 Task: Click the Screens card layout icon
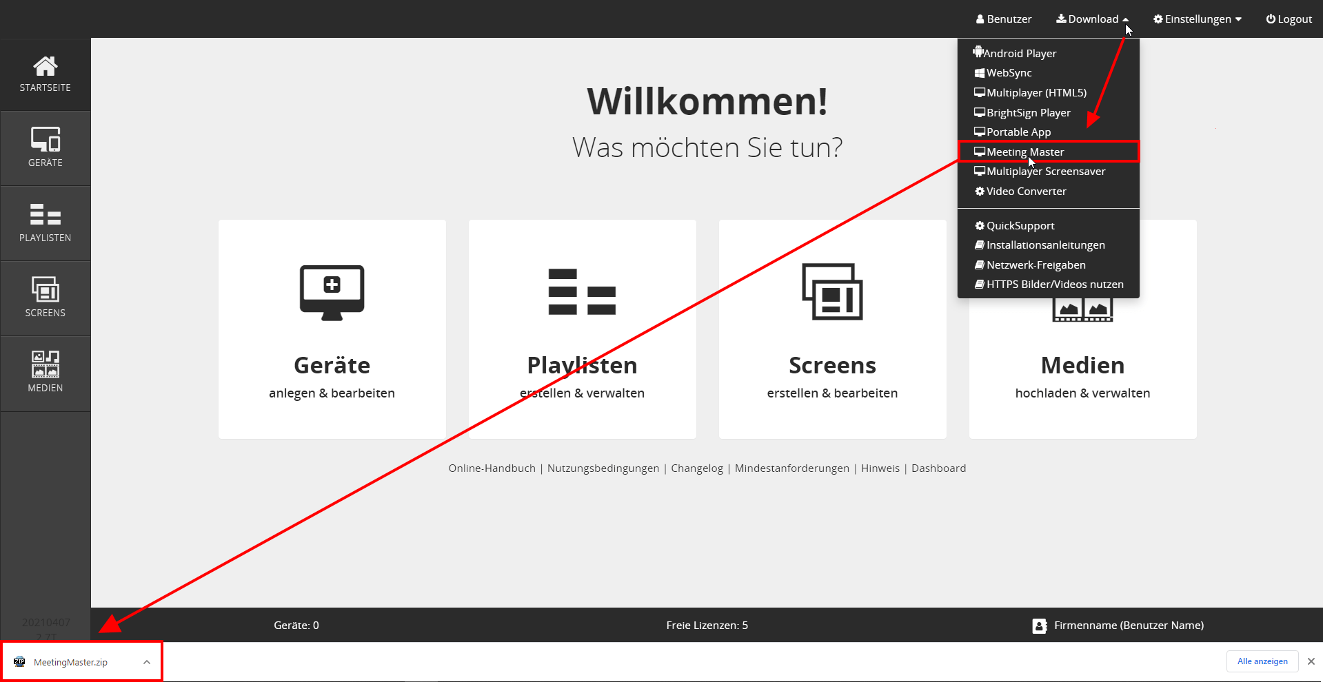pos(832,292)
